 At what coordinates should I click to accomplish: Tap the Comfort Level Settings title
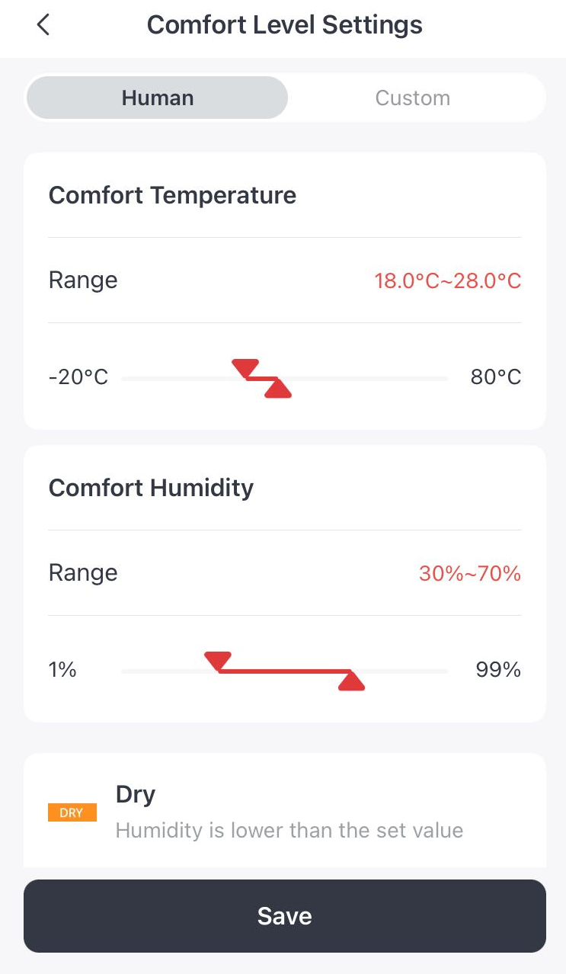tap(285, 24)
